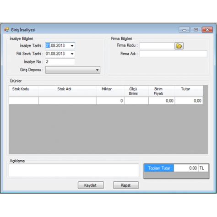
Task: Click the Kapat button
Action: pyautogui.click(x=126, y=185)
